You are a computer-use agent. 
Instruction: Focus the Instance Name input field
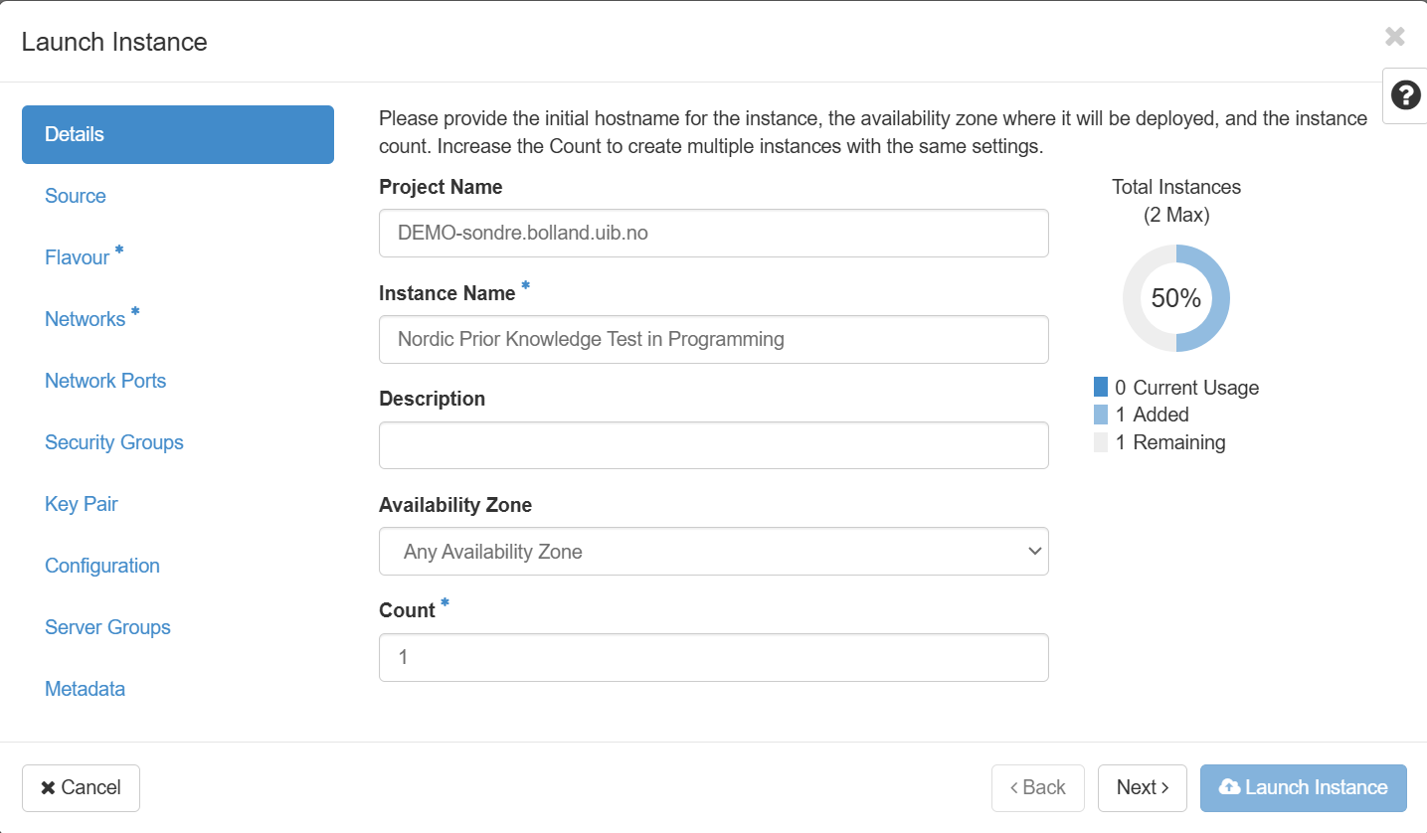713,339
